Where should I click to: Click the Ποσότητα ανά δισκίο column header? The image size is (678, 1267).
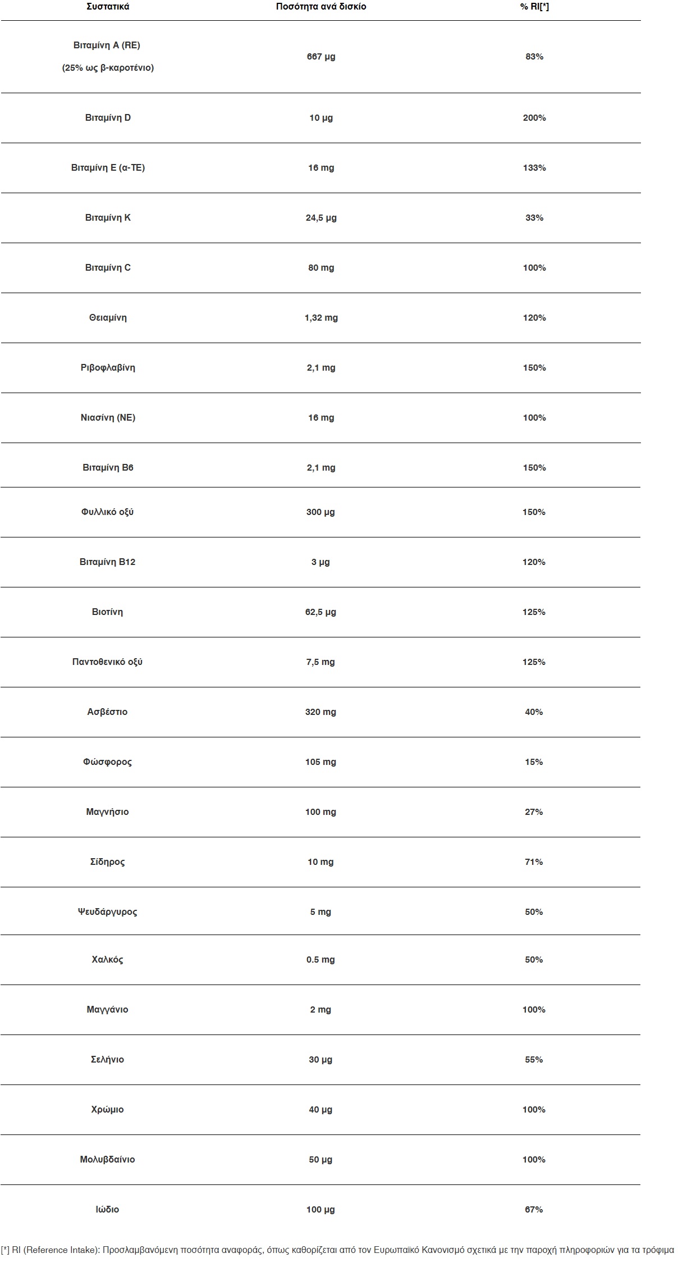tap(320, 7)
